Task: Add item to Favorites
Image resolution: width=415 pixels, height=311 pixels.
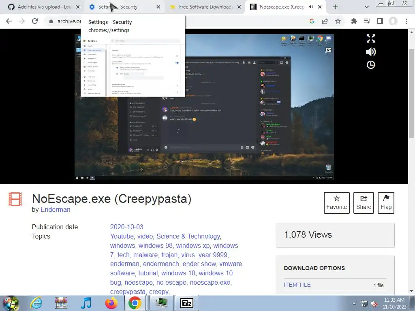Action: click(337, 203)
